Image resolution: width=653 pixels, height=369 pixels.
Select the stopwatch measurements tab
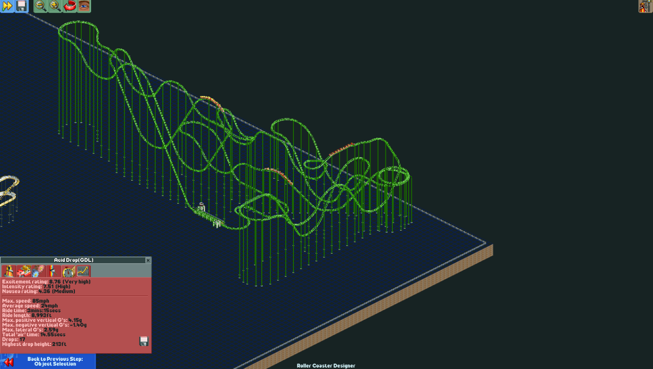pyautogui.click(x=68, y=271)
